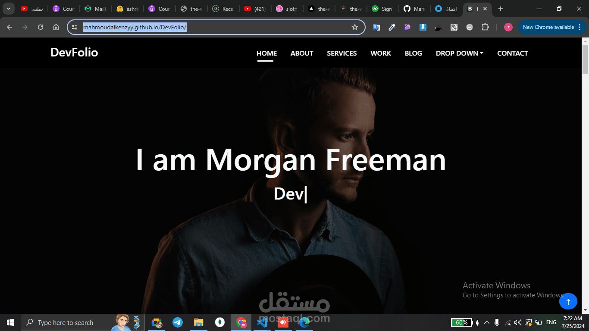The height and width of the screenshot is (331, 589).
Task: Jump to the CONTACT section
Action: click(x=513, y=53)
